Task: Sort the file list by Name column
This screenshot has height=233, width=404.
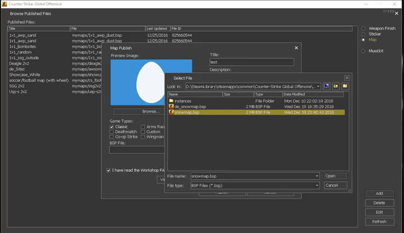Action: tap(195, 94)
